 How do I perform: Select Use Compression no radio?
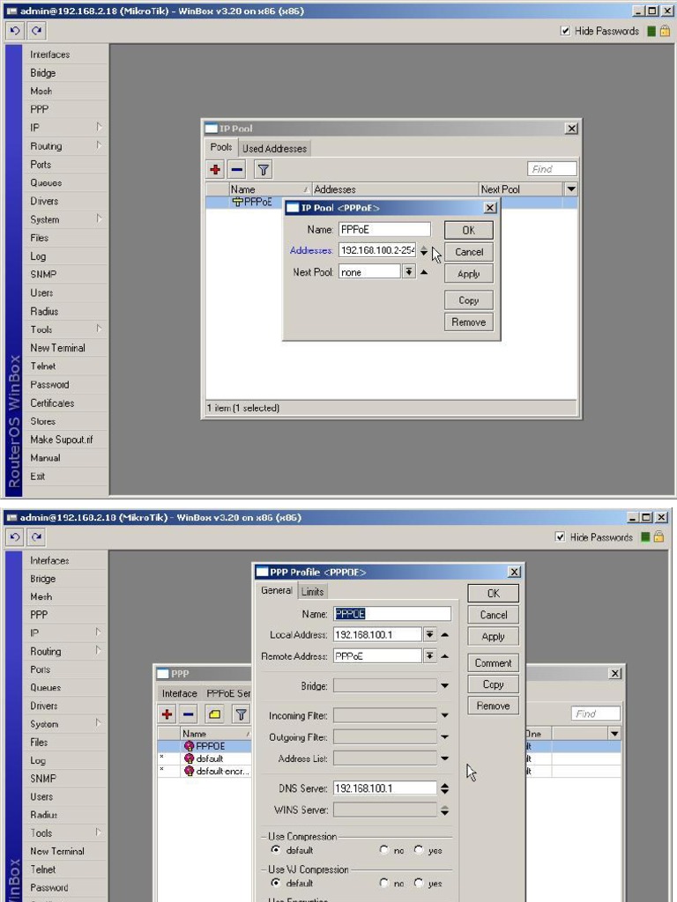384,850
